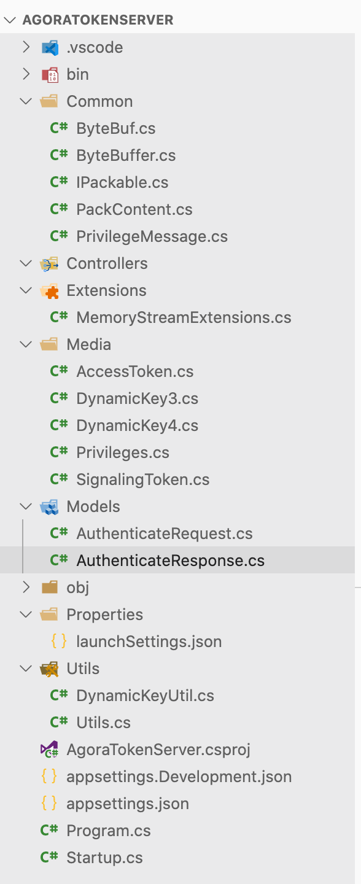Click the Utils tools folder icon
The image size is (361, 884).
(49, 669)
